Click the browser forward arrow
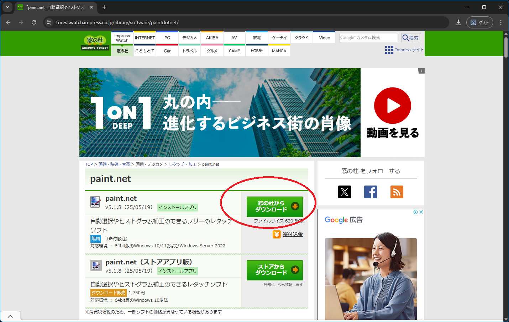This screenshot has width=509, height=322. coord(21,22)
